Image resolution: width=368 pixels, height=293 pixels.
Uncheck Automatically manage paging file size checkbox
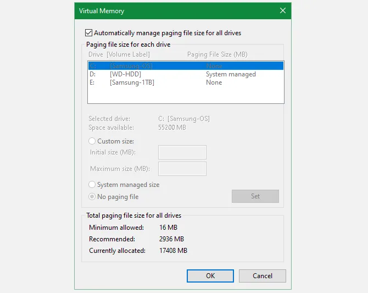point(89,32)
